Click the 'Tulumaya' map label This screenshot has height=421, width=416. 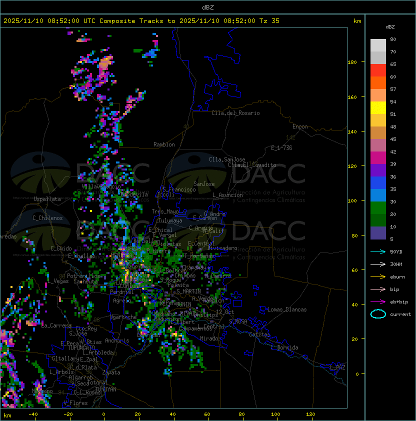(x=170, y=220)
